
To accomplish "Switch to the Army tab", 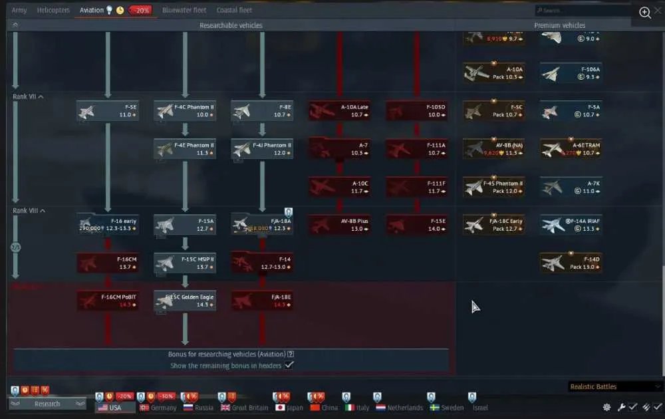I will [x=19, y=10].
